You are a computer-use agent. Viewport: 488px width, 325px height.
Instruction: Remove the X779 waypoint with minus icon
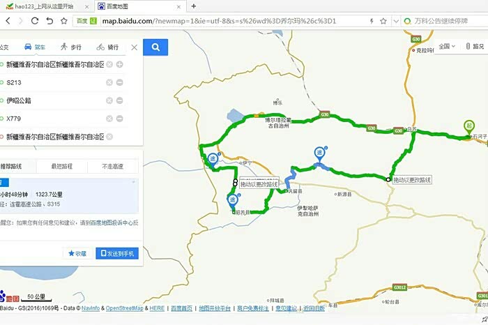(x=119, y=119)
